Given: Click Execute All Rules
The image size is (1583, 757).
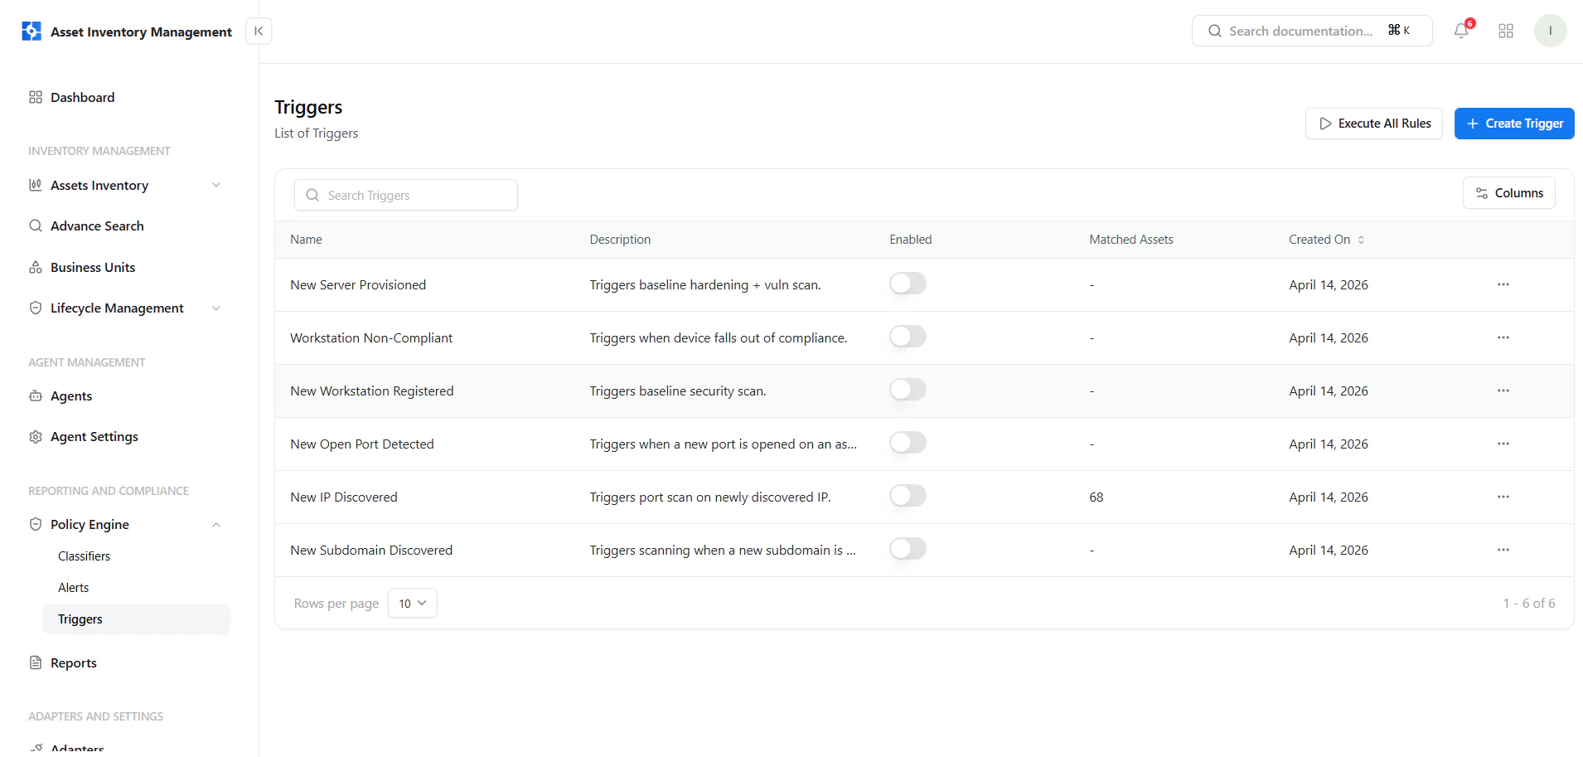Looking at the screenshot, I should pos(1373,124).
